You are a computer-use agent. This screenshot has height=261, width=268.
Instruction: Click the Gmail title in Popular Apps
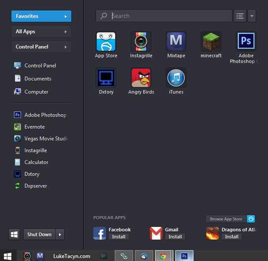[172, 230]
